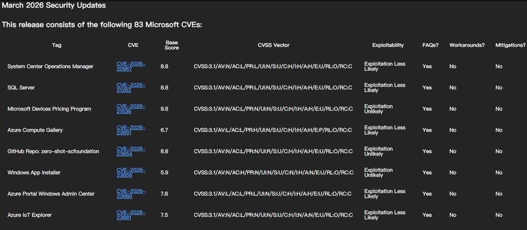
Task: Select the GitHub Repo: zero-shot-scfoundation tag cell
Action: tap(53, 151)
